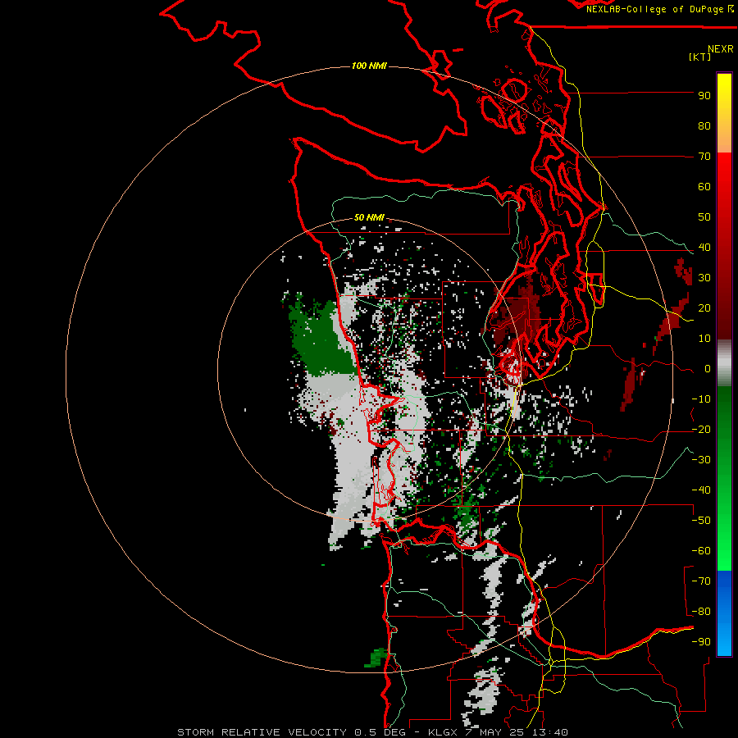
Task: Click the positive 50 scale value
Action: [x=704, y=217]
